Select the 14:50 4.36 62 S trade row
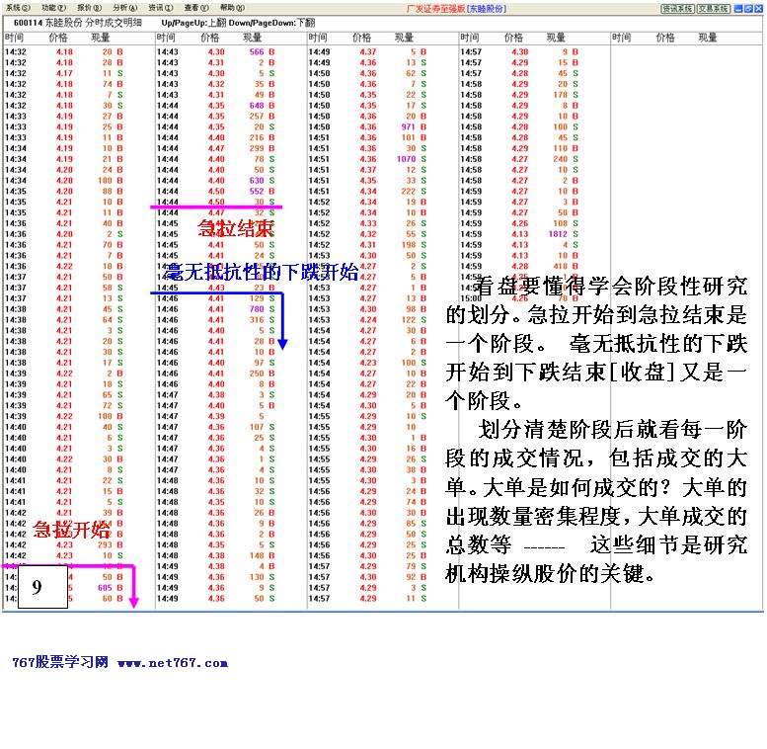 pyautogui.click(x=367, y=73)
